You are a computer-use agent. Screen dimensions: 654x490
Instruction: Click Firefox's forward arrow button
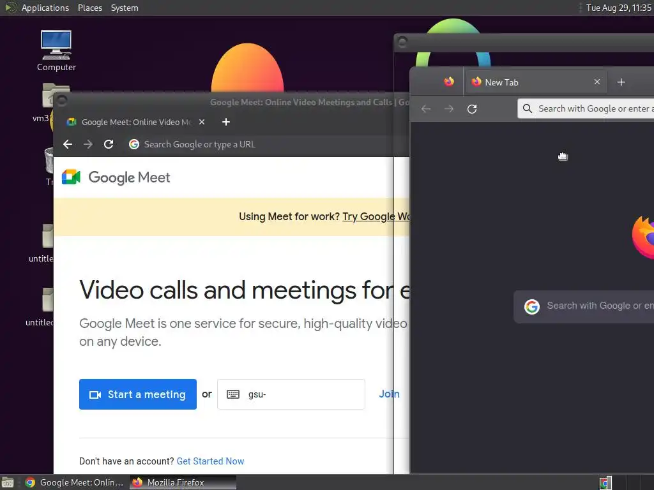point(449,108)
